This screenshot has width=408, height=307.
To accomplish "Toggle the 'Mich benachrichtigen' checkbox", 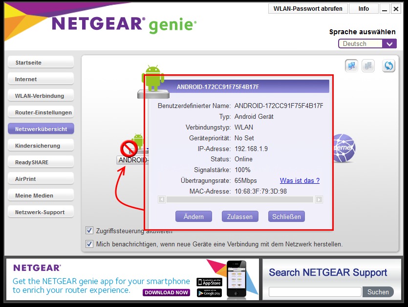I will 89,244.
